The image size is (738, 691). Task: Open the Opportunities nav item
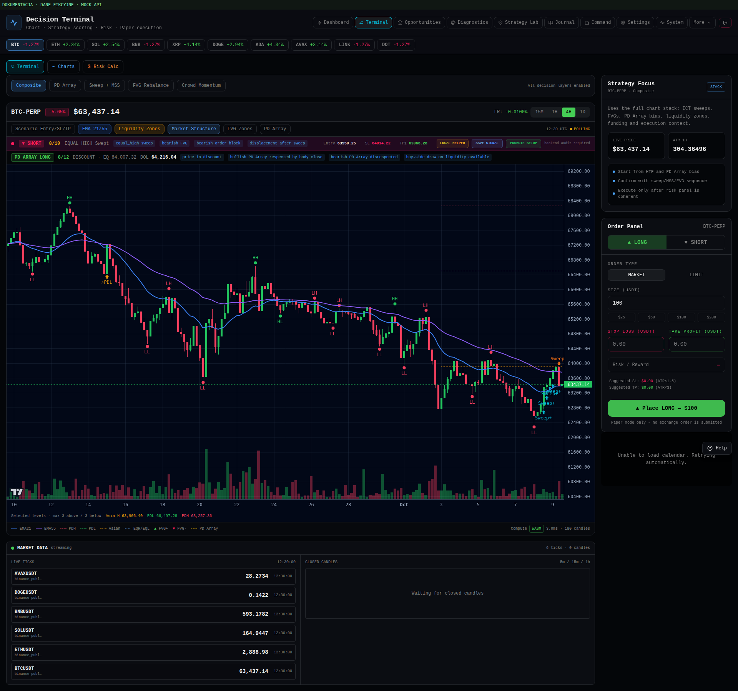(419, 23)
